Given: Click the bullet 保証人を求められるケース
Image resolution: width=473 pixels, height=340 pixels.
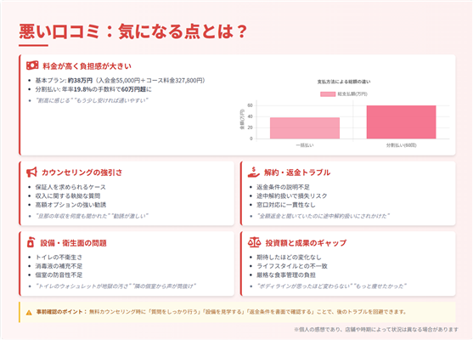Looking at the screenshot, I should 70,187.
